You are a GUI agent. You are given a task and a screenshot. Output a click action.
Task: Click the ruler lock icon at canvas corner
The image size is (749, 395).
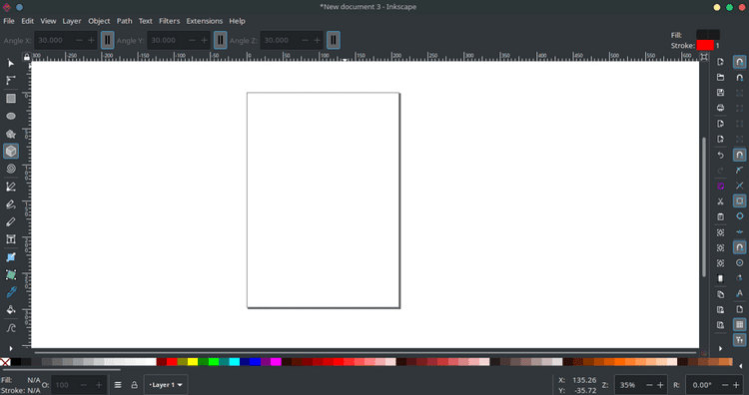[x=27, y=57]
